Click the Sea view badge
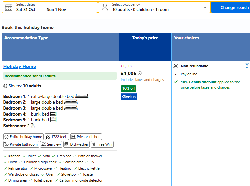 pyautogui.click(x=51, y=144)
